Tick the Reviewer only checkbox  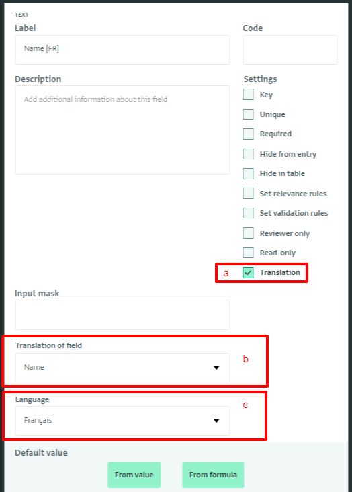(x=248, y=233)
